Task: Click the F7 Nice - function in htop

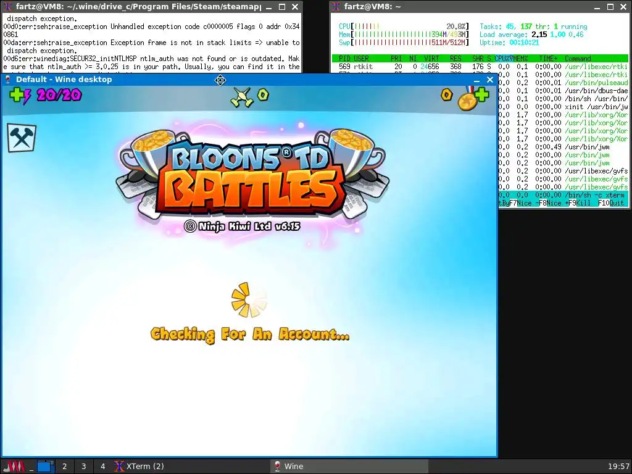Action: pyautogui.click(x=525, y=203)
